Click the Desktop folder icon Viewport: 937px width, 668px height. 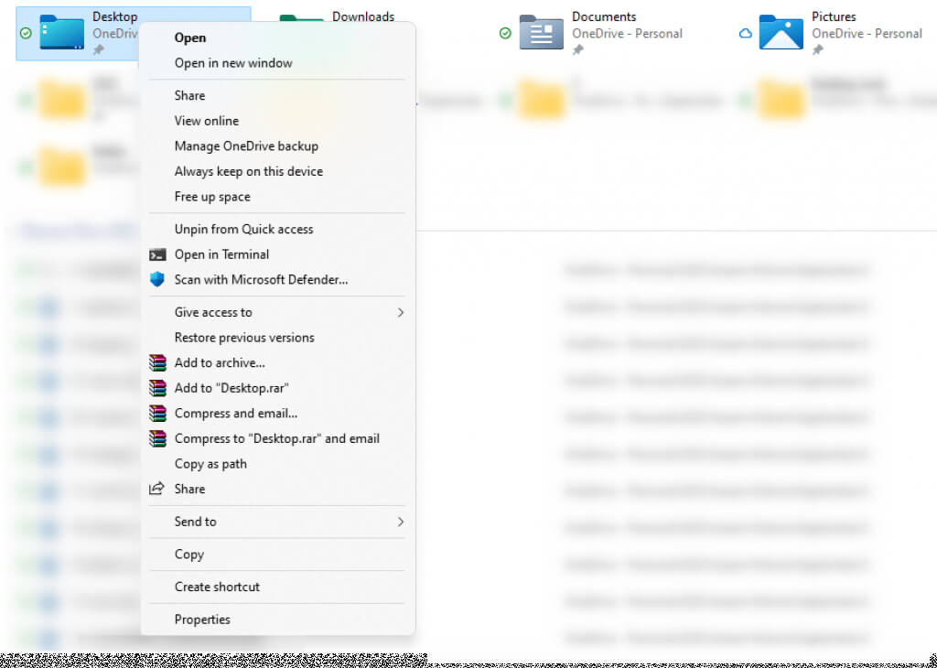[x=62, y=33]
